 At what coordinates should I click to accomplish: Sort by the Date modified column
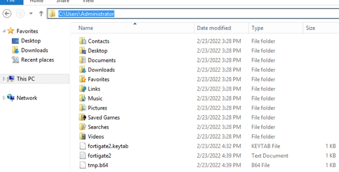(214, 28)
